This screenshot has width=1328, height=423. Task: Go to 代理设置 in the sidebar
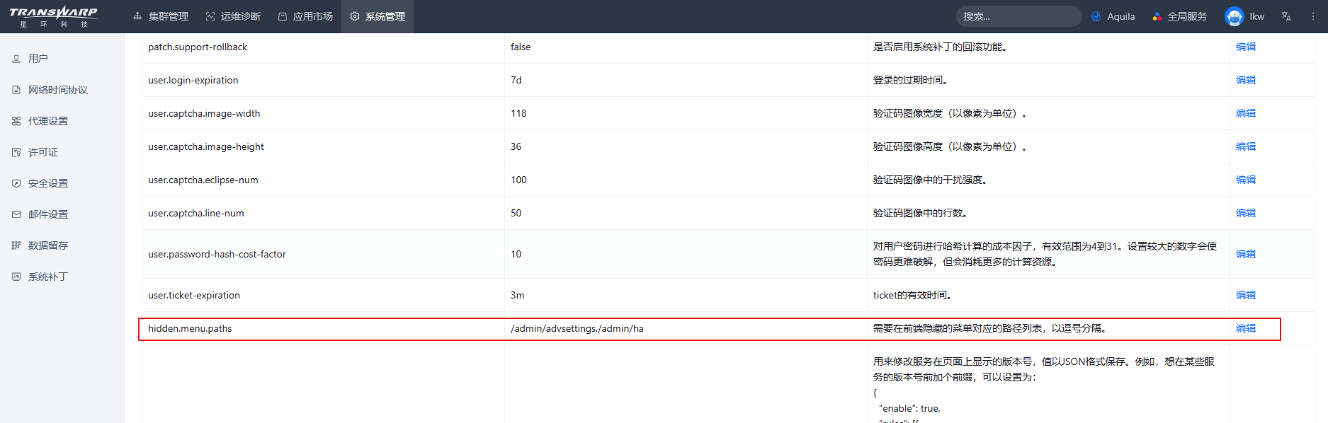click(48, 121)
